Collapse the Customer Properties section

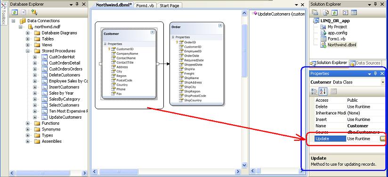[x=105, y=44]
